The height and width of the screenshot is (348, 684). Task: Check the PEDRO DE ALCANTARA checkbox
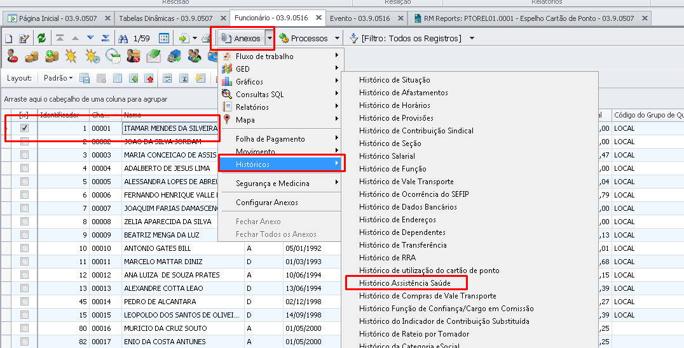[x=24, y=302]
